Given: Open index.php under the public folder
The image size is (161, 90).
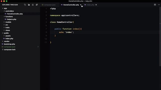Looking at the screenshot, I should tap(9, 38).
